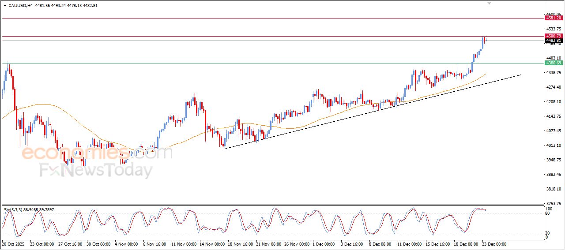The height and width of the screenshot is (250, 565).
Task: Click the XAUUSD,H4 symbol title text
Action: [x=21, y=6]
